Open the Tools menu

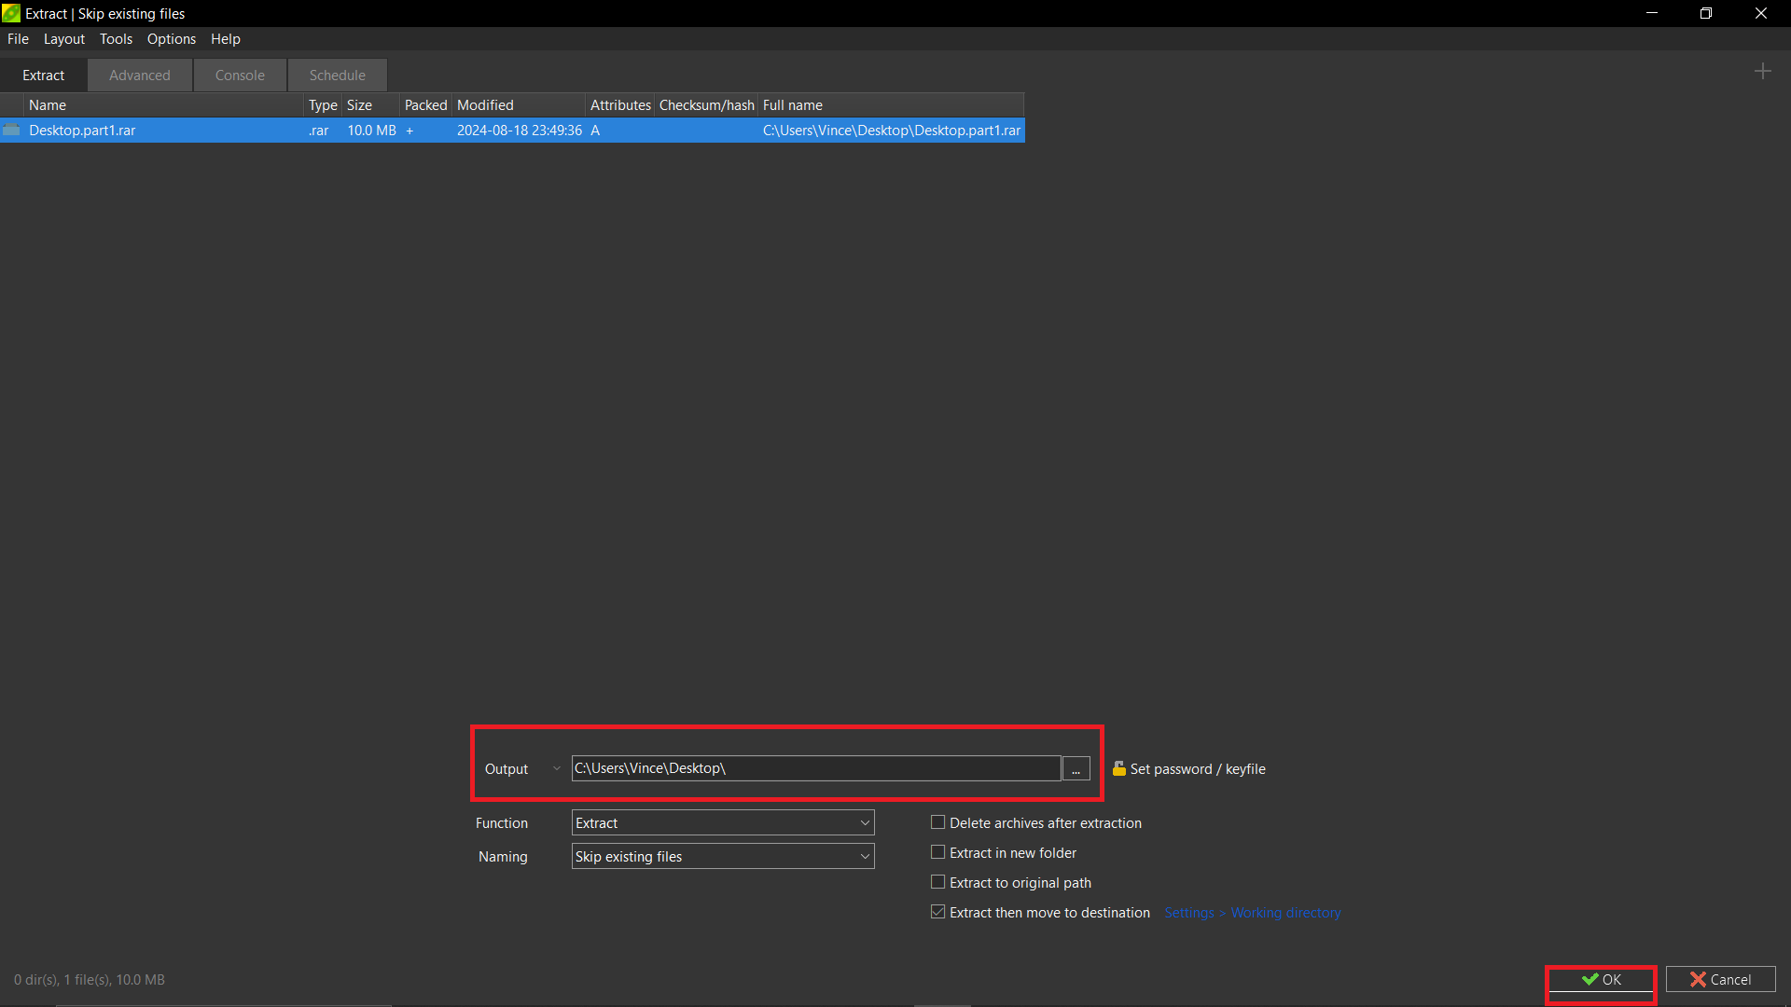tap(117, 39)
